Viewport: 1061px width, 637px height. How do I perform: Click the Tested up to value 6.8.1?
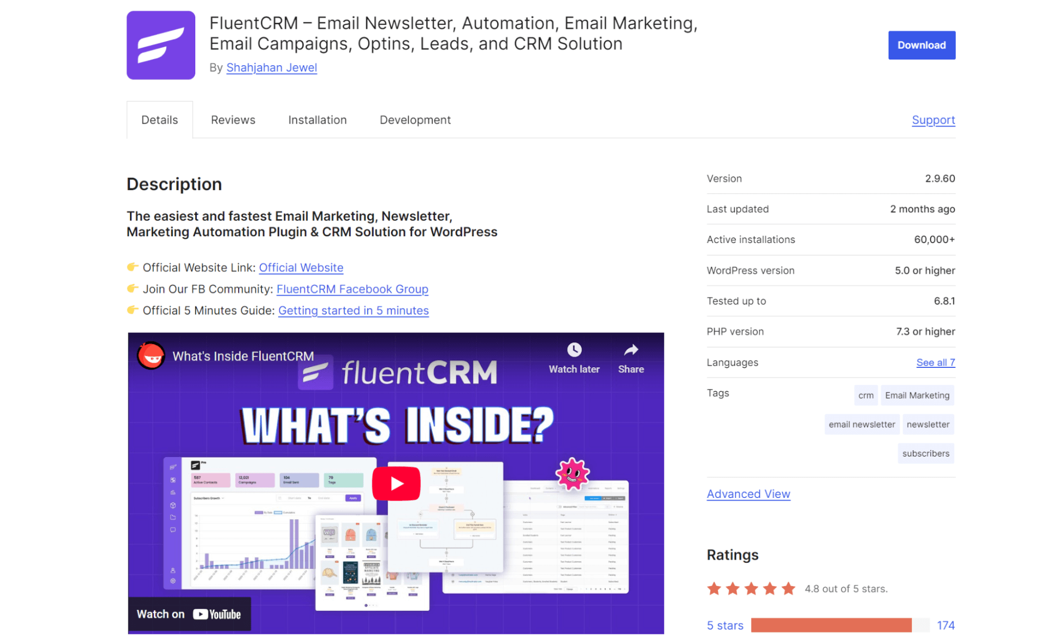point(944,301)
